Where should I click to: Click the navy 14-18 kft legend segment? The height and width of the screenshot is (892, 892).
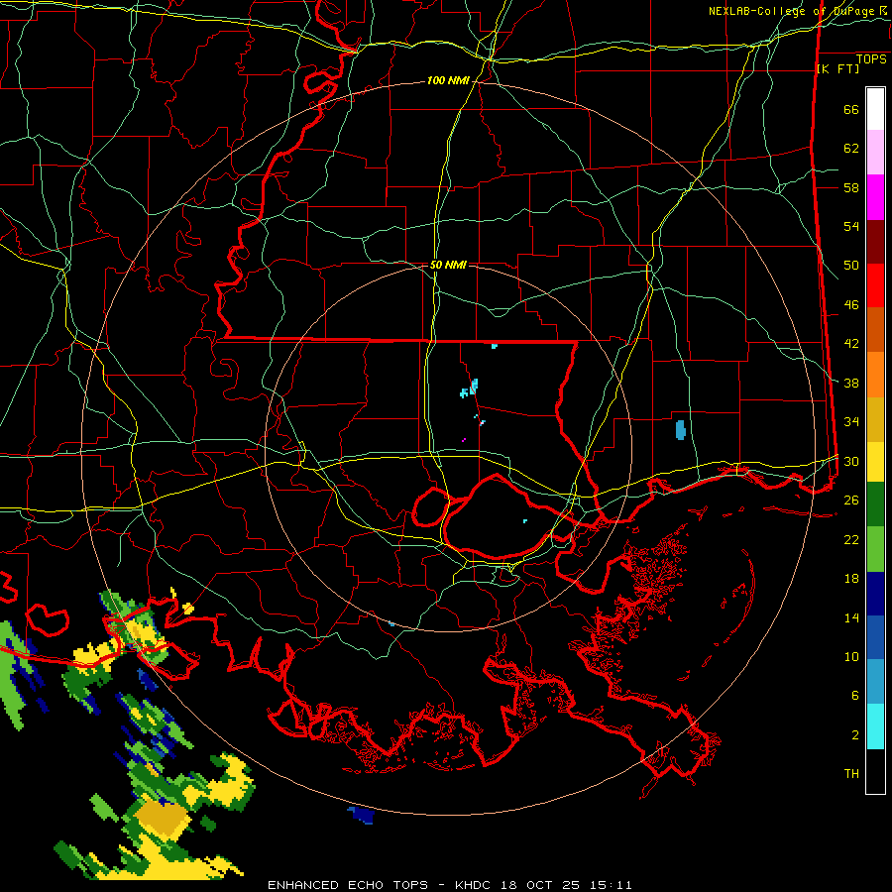pyautogui.click(x=875, y=594)
